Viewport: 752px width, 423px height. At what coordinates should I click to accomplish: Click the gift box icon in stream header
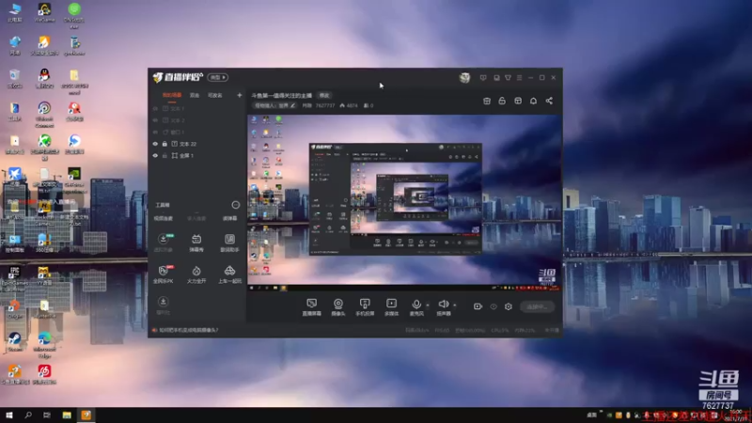(487, 101)
